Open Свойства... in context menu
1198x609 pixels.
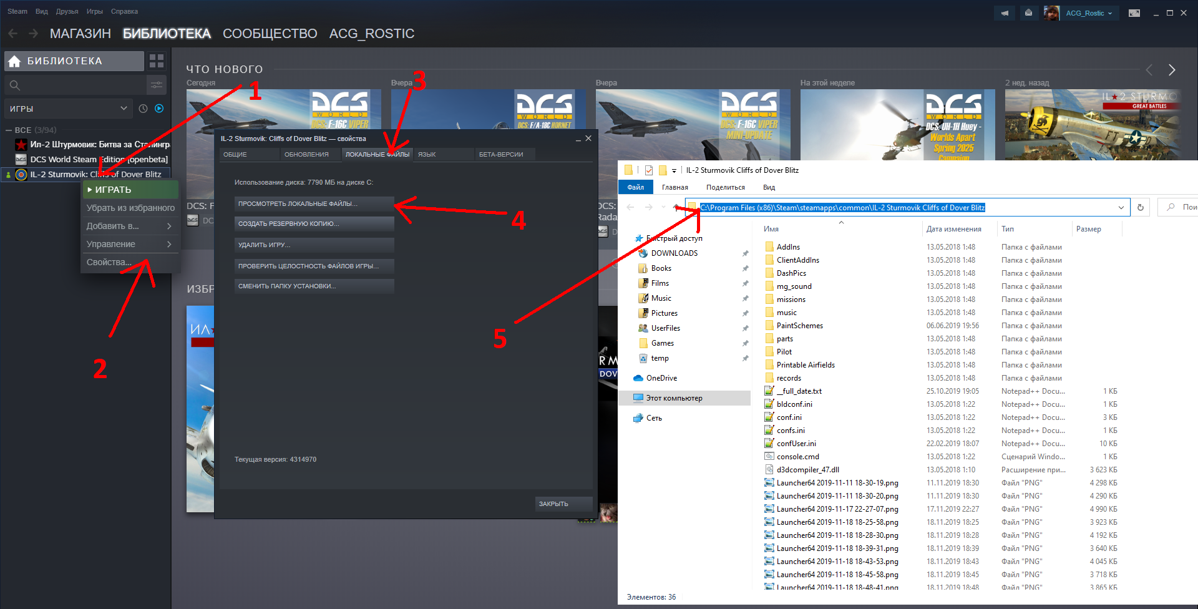(x=130, y=262)
